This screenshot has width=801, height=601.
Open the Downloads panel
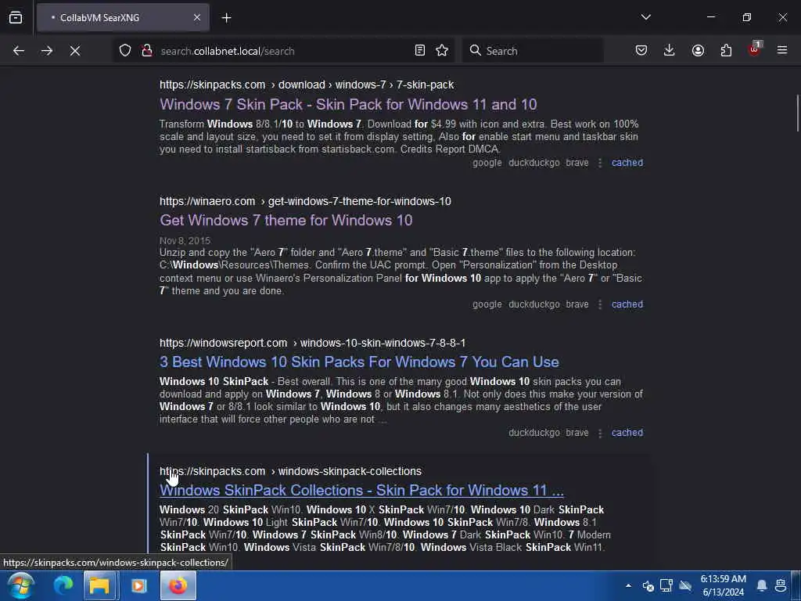[x=670, y=50]
